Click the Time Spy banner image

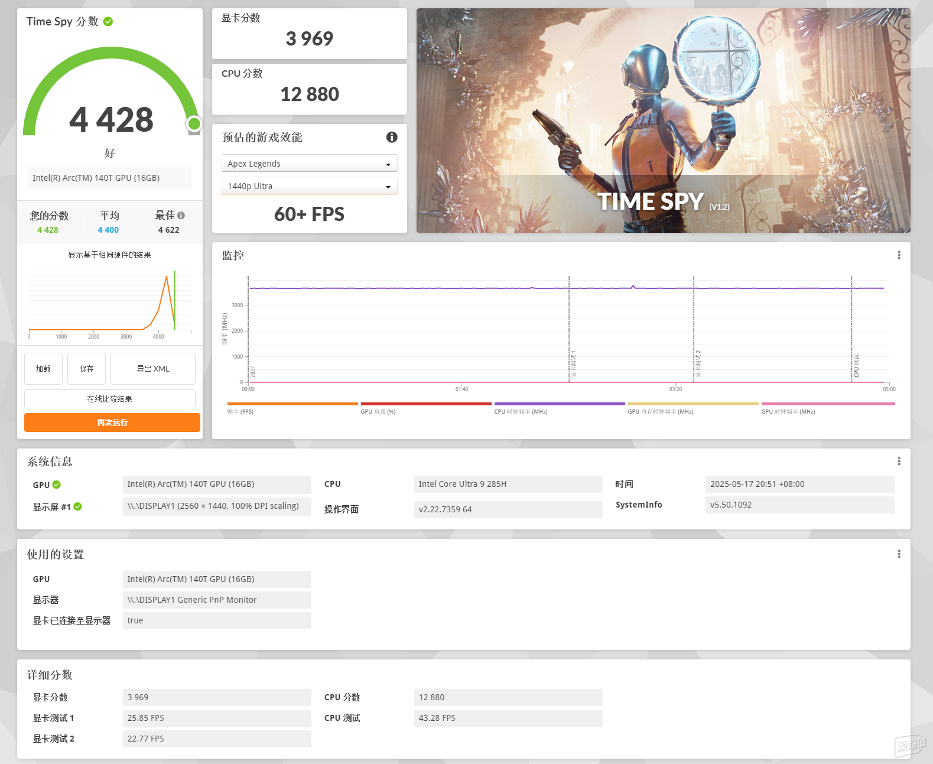(663, 121)
